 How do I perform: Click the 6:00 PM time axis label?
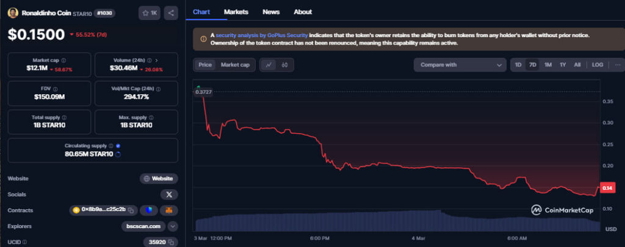pos(319,238)
